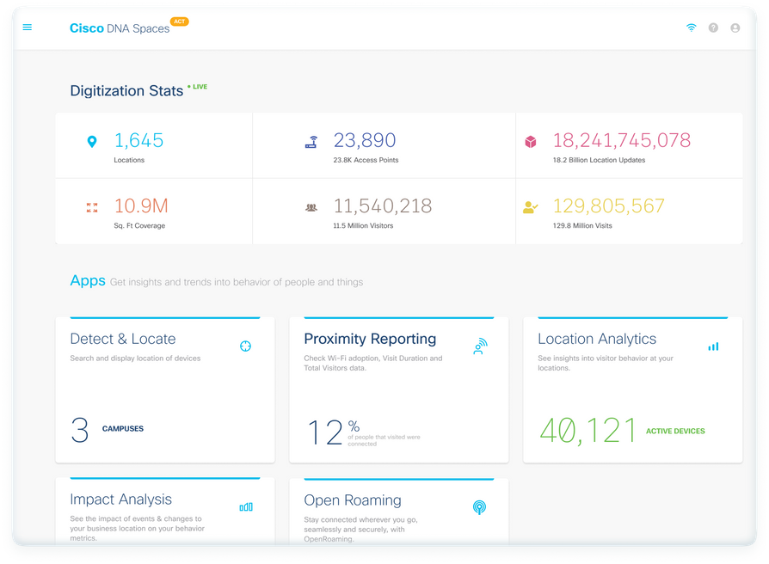The width and height of the screenshot is (769, 564).
Task: Click the Proximity Reporting signal icon
Action: click(480, 345)
